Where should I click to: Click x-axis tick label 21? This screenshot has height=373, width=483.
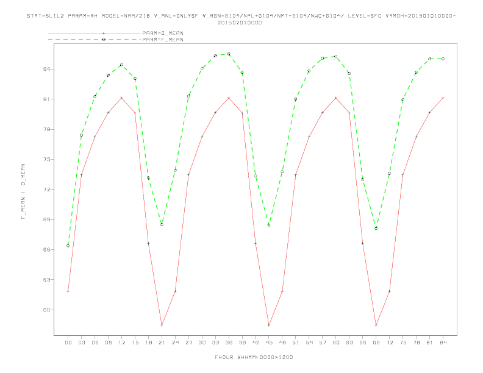pos(162,343)
